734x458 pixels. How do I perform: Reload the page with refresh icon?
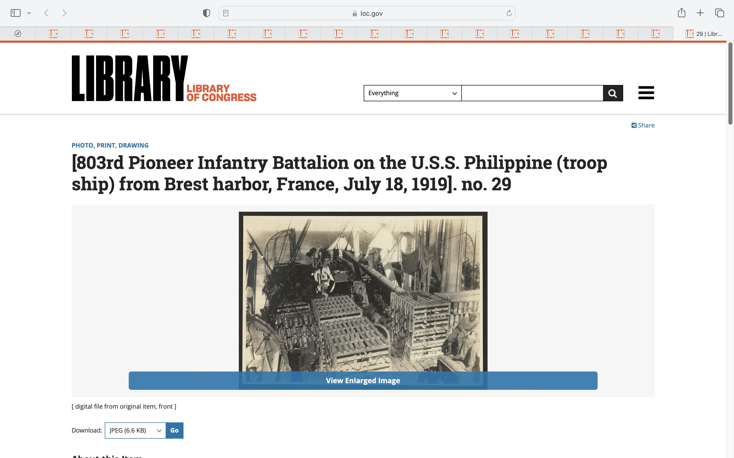509,13
